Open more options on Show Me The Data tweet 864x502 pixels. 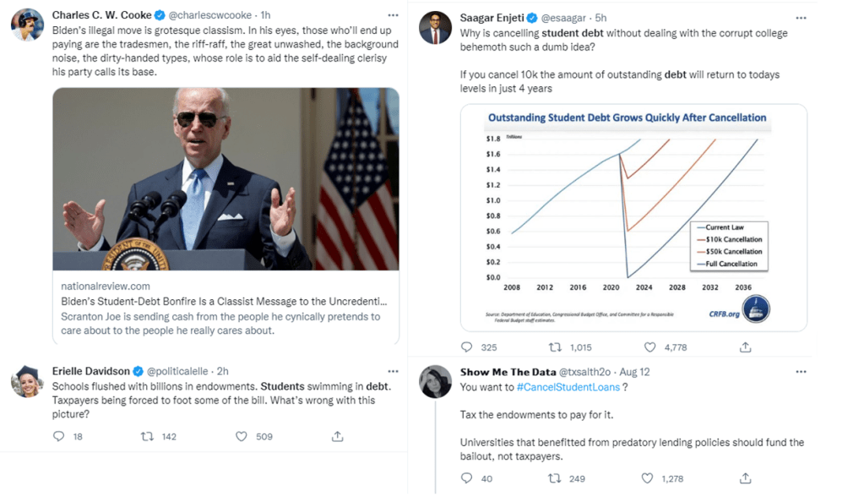[x=802, y=372]
